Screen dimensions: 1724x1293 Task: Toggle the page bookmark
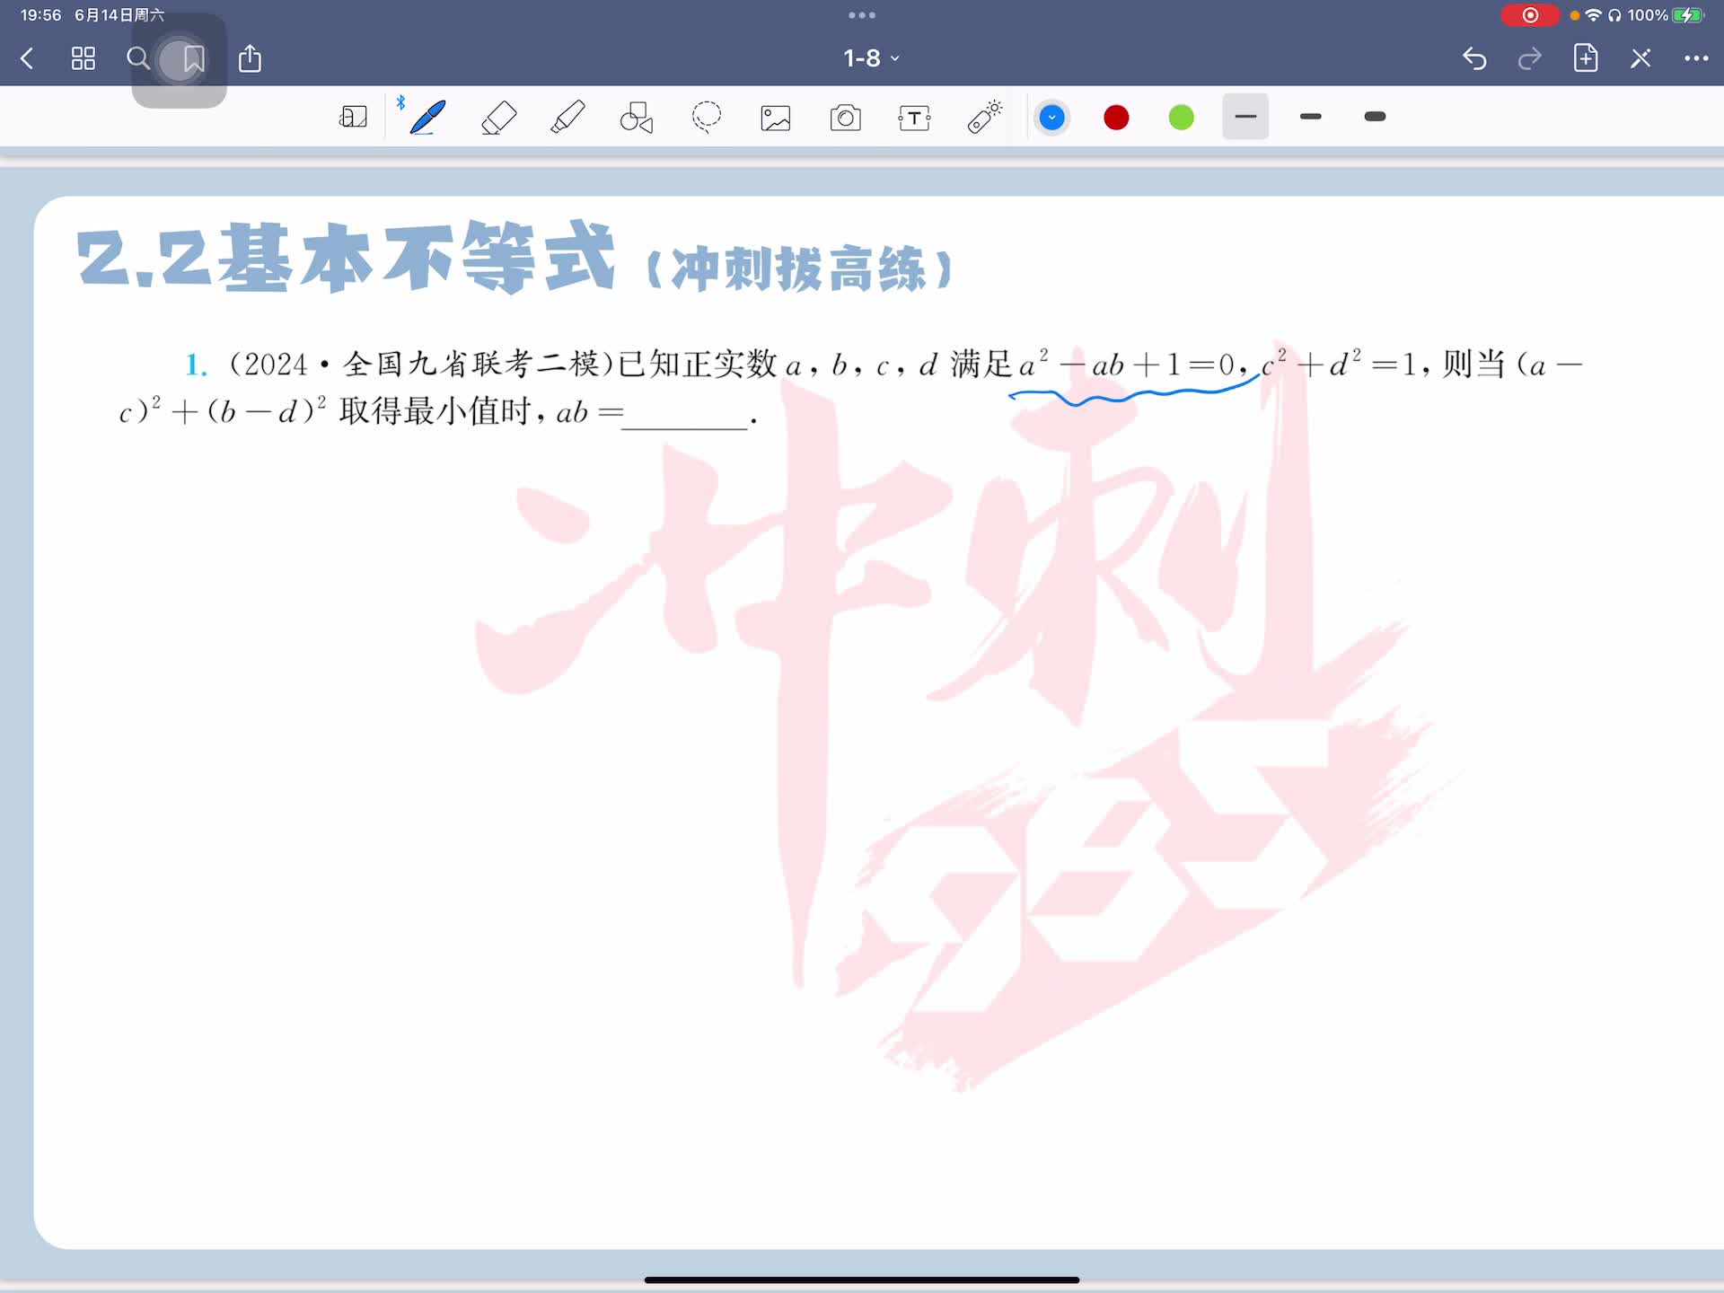(x=193, y=59)
